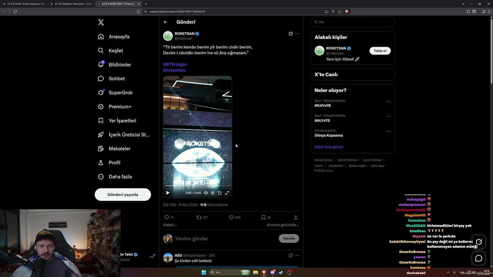Image resolution: width=493 pixels, height=277 pixels.
Task: Go to Profil page
Action: point(109,163)
